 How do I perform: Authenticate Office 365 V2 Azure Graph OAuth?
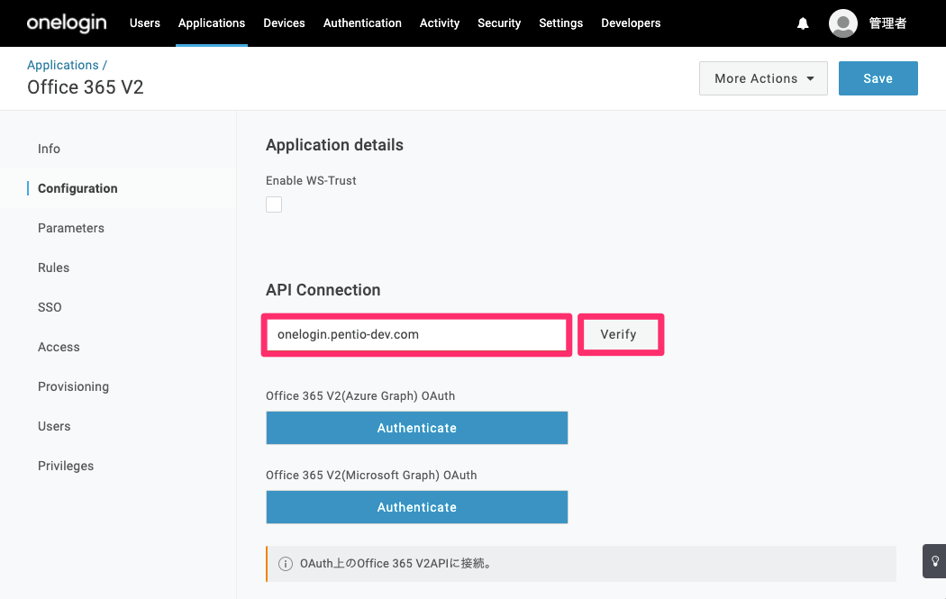click(x=417, y=428)
